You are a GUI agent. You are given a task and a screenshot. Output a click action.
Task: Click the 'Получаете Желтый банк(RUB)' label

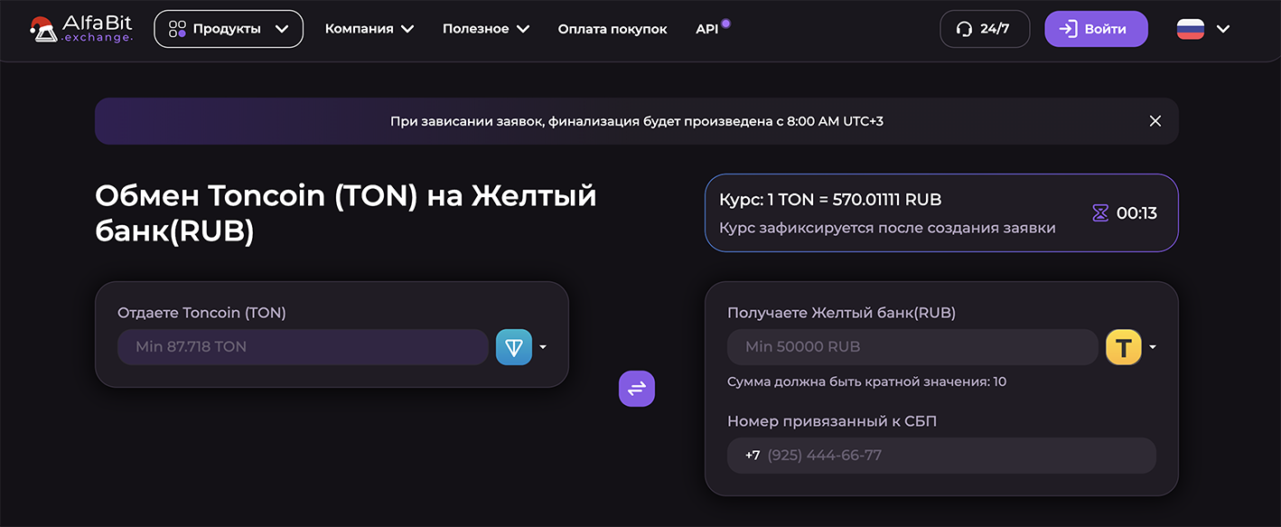click(x=841, y=313)
